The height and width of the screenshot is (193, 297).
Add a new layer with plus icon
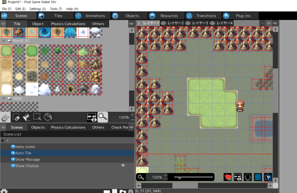tap(262, 23)
